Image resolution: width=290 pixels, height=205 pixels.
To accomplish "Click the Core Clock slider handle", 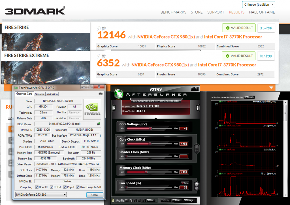I will 150,144.
